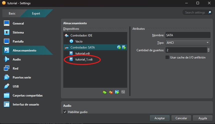The width and height of the screenshot is (215, 124).
Task: Click add optical drive icon on SATA controller
Action: pyautogui.click(x=119, y=47)
